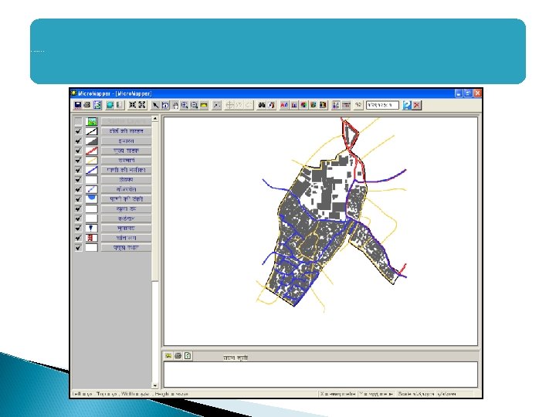
Task: Select the Pan hand tool
Action: 175,105
